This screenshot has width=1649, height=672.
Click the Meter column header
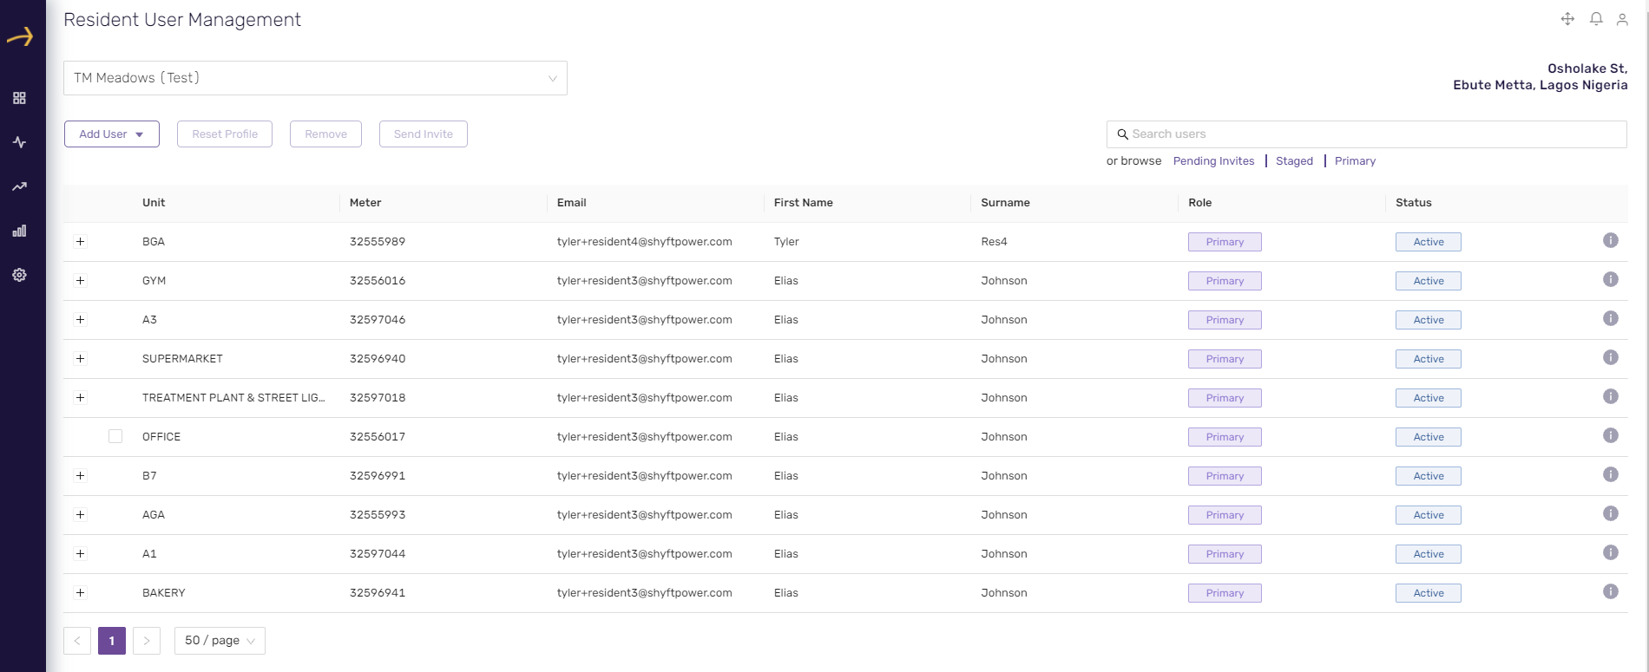pyautogui.click(x=365, y=203)
